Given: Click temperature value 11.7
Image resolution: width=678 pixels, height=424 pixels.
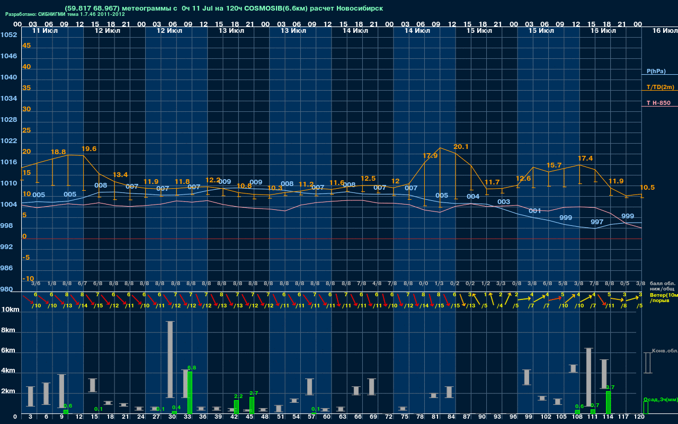Looking at the screenshot, I should (x=492, y=182).
